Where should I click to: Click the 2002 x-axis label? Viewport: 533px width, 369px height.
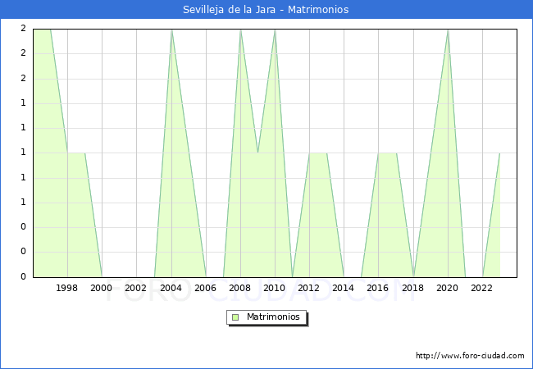tap(136, 288)
